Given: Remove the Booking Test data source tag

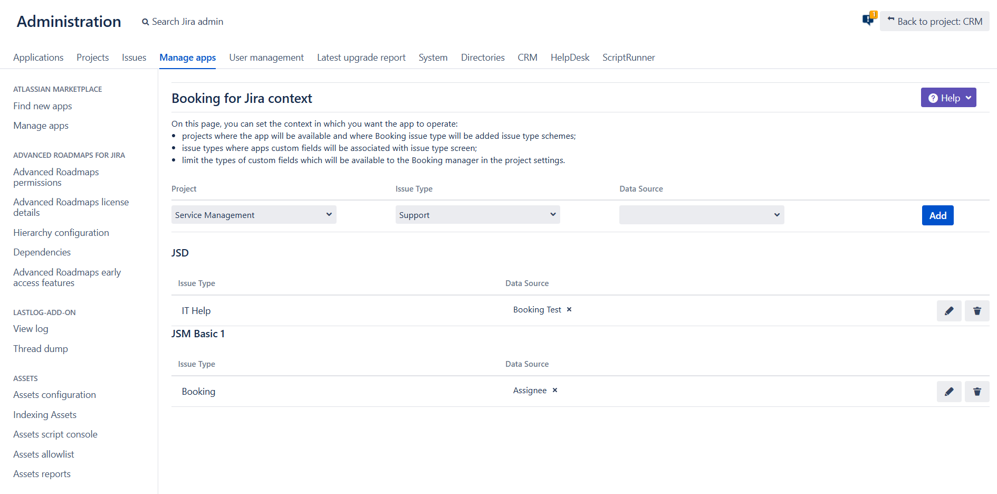Looking at the screenshot, I should tap(569, 310).
